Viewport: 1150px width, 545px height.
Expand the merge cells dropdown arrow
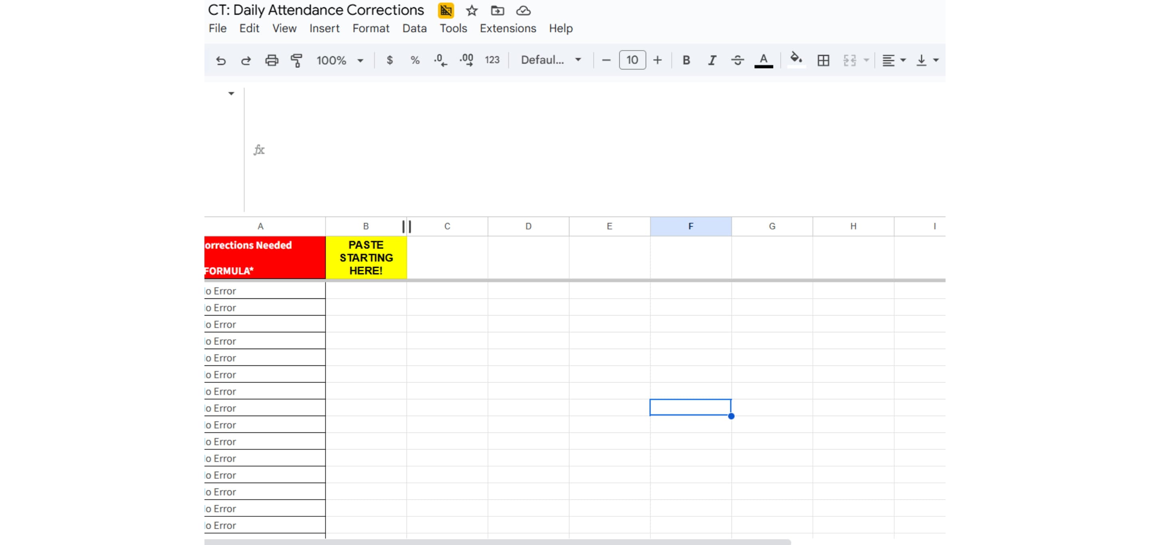(866, 60)
